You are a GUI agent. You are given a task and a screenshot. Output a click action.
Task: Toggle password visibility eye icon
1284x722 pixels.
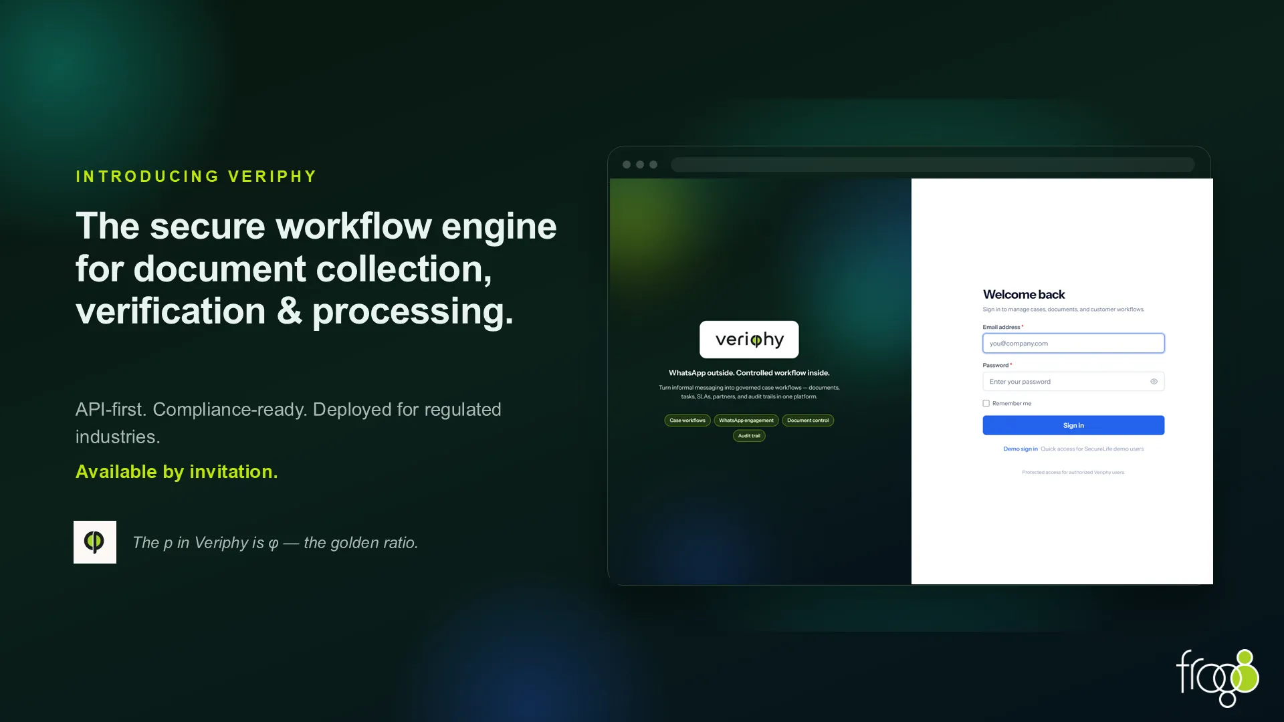click(x=1154, y=382)
